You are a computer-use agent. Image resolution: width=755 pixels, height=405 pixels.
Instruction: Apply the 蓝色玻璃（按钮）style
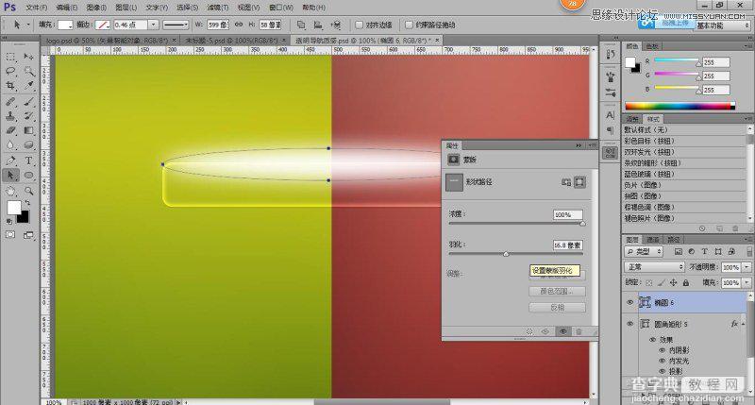pos(685,174)
